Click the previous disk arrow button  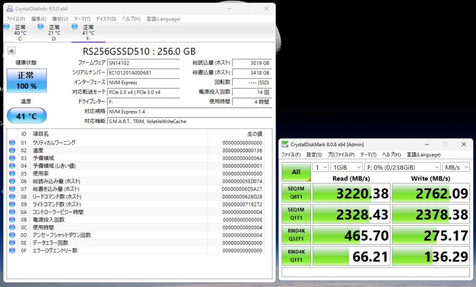point(11,51)
